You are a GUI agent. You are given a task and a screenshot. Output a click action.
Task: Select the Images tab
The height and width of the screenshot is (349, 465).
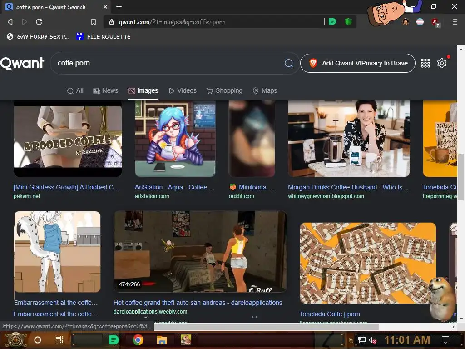143,91
